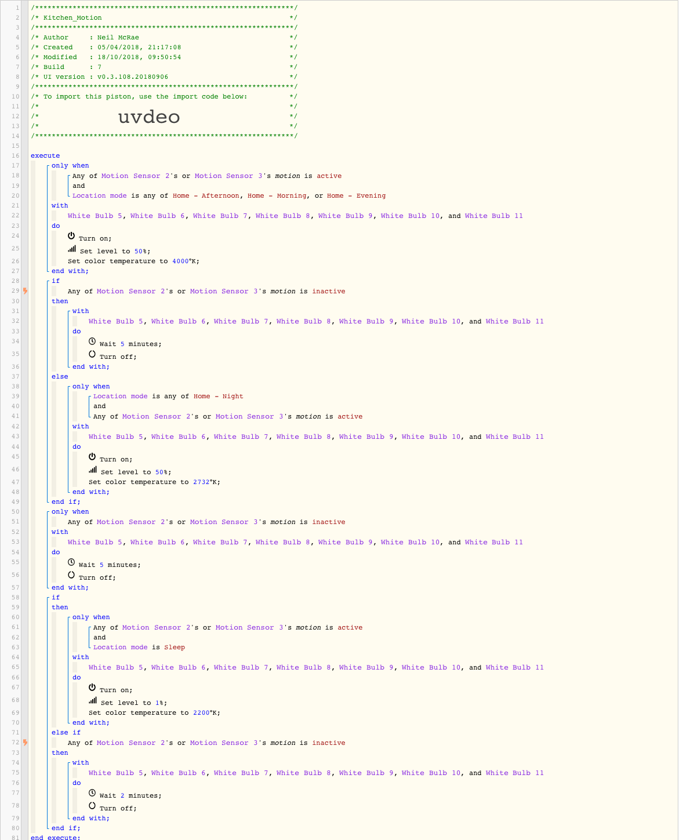Click the Wait 5 minutes statement on line 34

130,344
